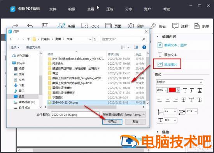Image resolution: width=214 pixels, height=153 pixels.
Task: Apply bold text style icon
Action: [185, 90]
